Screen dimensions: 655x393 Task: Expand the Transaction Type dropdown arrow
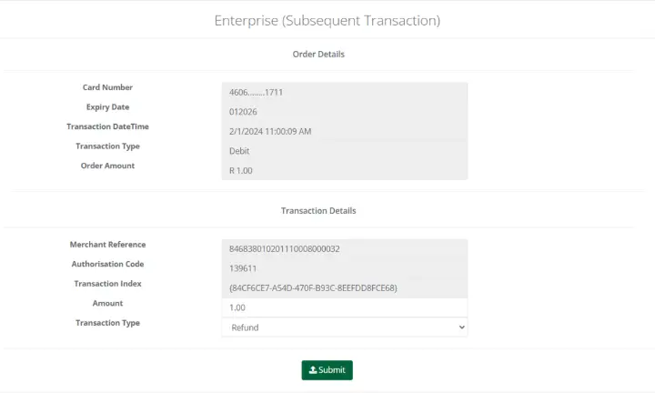click(461, 327)
